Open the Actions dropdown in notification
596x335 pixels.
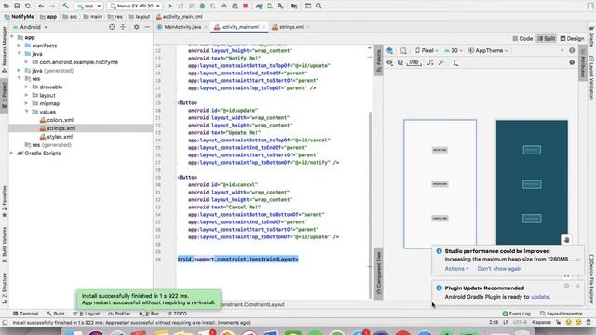click(x=456, y=269)
